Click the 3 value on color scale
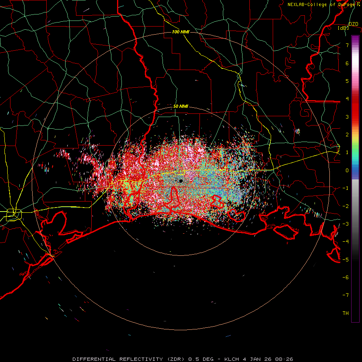Screen dimensions: 362x362 tap(347, 117)
